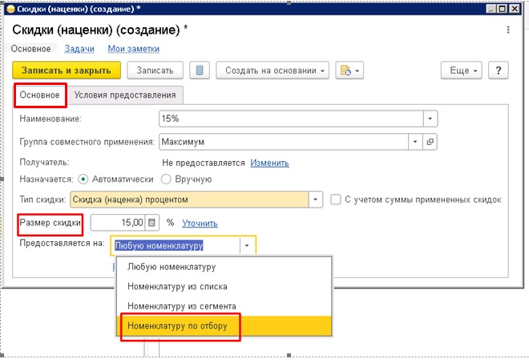Click the document report icon next to Записать

click(x=200, y=71)
